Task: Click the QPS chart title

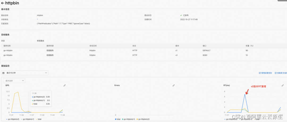Action: click(x=7, y=85)
